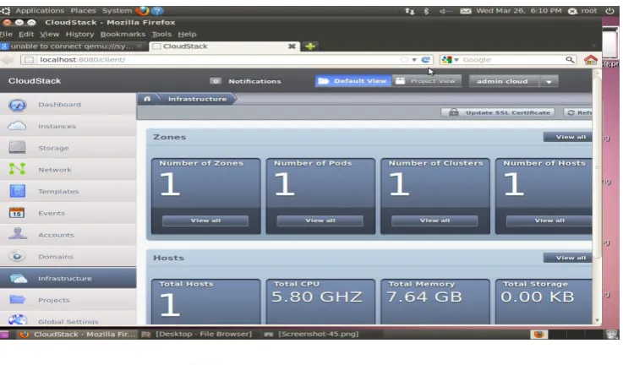Expand the admin cloud user dropdown
Screen dimensions: 623x365
pyautogui.click(x=549, y=81)
